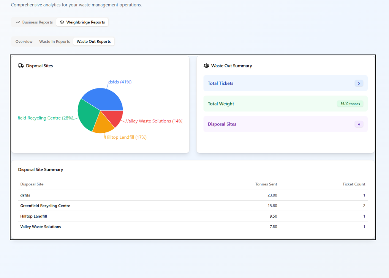Image resolution: width=389 pixels, height=278 pixels.
Task: Click the Total Tickets count badge 5
Action: click(359, 83)
